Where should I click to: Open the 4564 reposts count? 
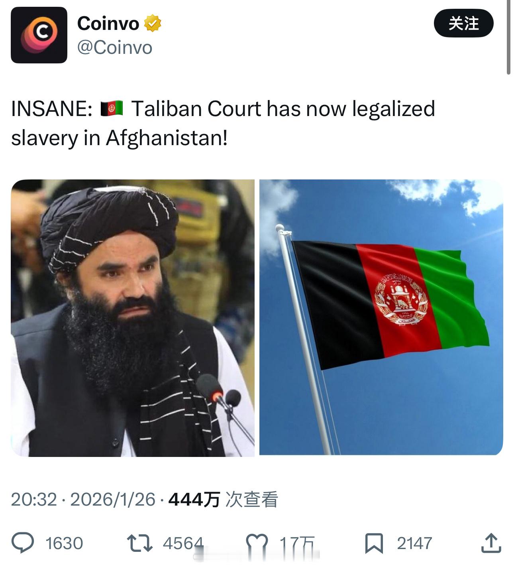coord(183,543)
